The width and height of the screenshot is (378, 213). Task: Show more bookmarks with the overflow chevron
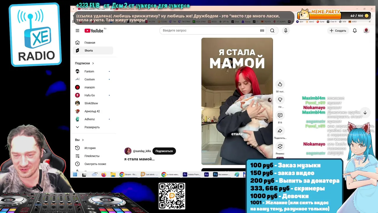point(369,22)
